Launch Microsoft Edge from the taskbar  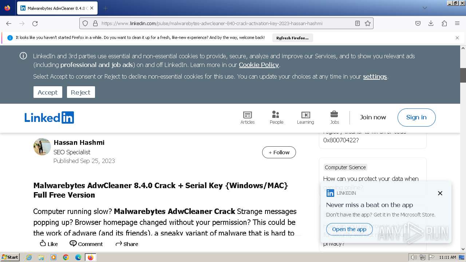pyautogui.click(x=78, y=257)
